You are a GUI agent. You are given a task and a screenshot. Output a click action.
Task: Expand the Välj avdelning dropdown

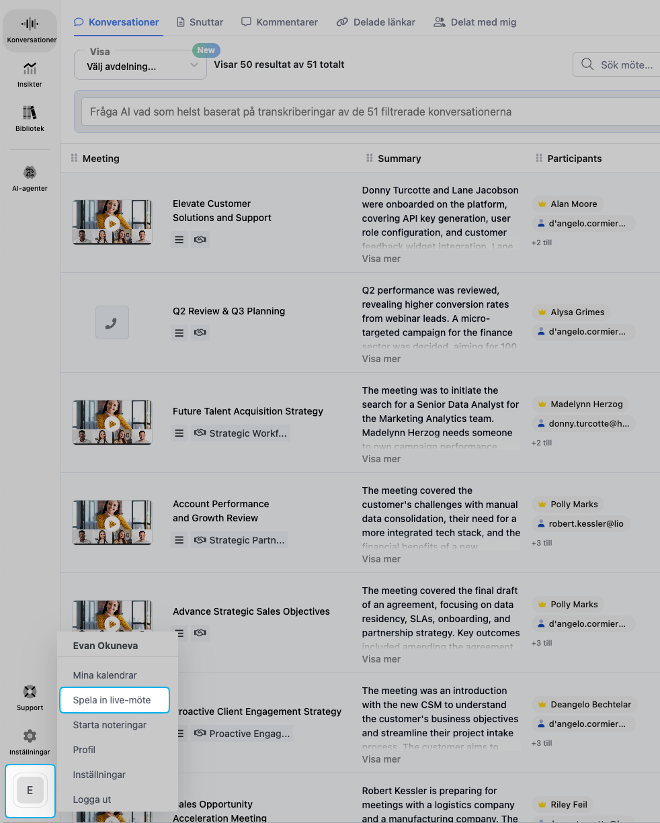pos(140,66)
